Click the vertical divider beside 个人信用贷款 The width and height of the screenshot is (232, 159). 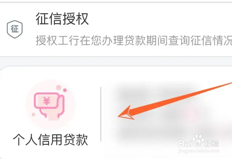point(101,114)
